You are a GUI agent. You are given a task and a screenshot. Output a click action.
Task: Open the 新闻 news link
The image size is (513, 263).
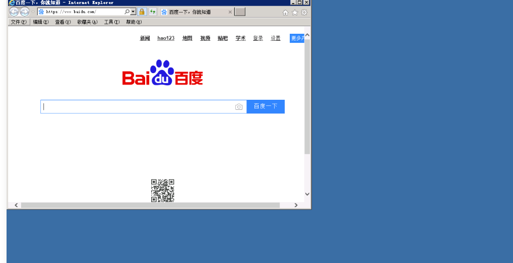coord(145,38)
